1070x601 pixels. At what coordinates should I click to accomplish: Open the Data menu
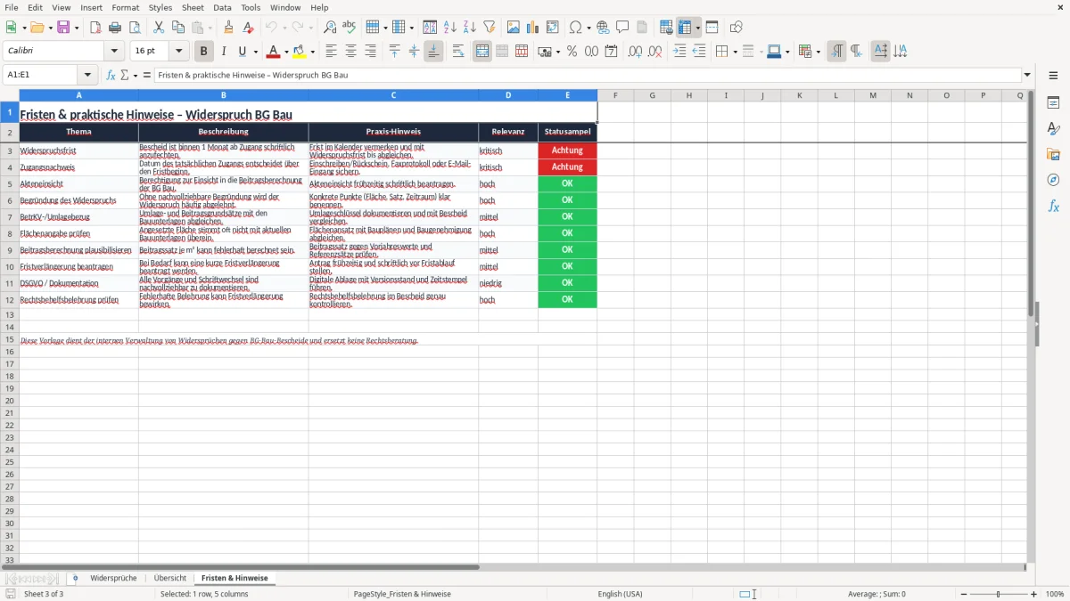(222, 7)
